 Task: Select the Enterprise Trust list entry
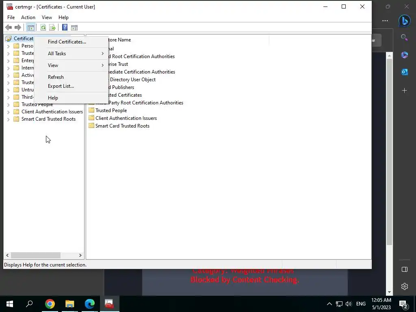118,64
